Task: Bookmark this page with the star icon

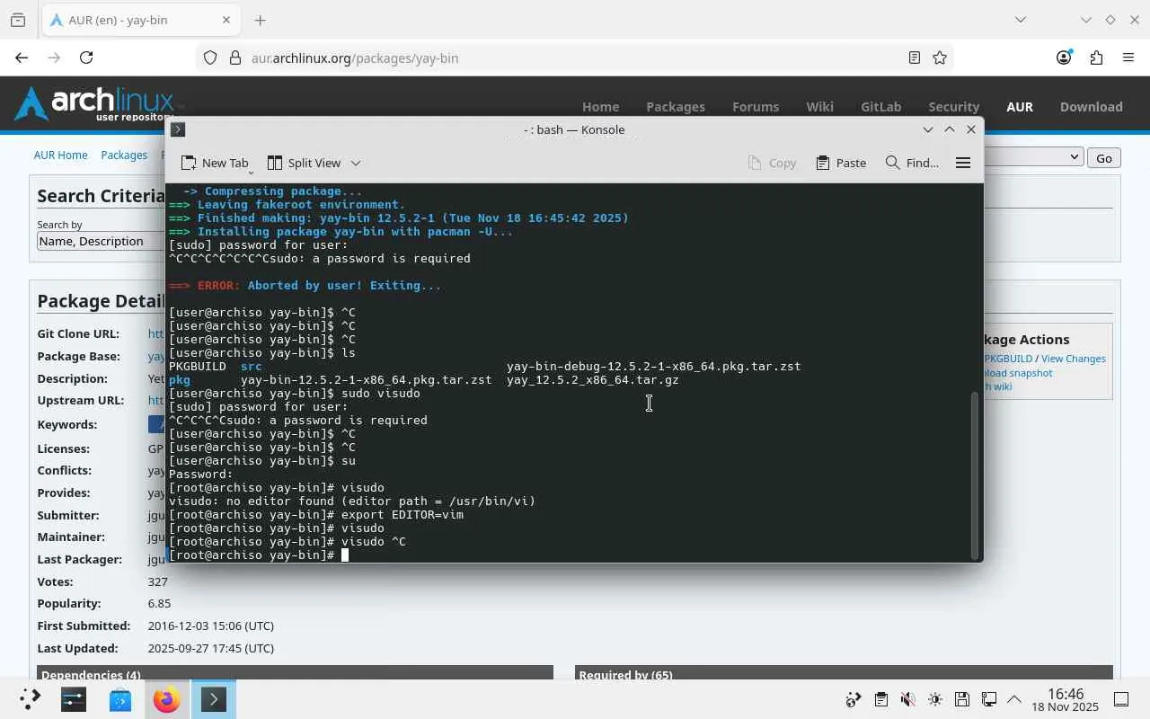Action: 940,58
